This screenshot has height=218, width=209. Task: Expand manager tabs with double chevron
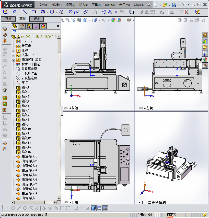58,26
